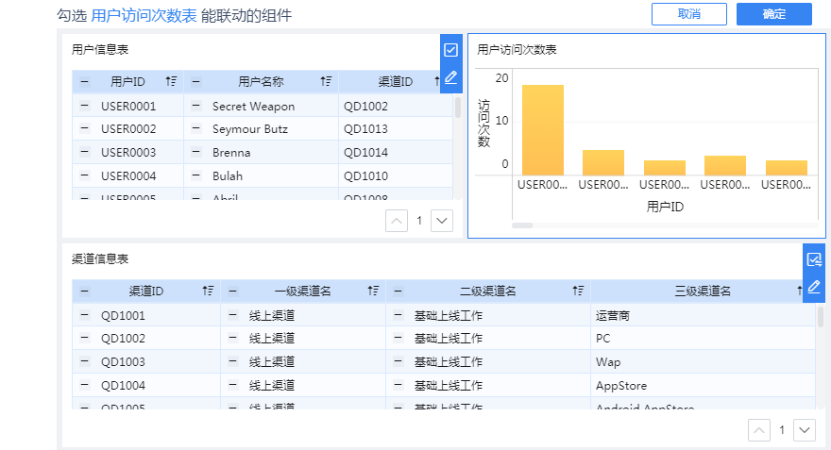Image resolution: width=831 pixels, height=450 pixels.
Task: Click the 确定 button
Action: coord(773,14)
